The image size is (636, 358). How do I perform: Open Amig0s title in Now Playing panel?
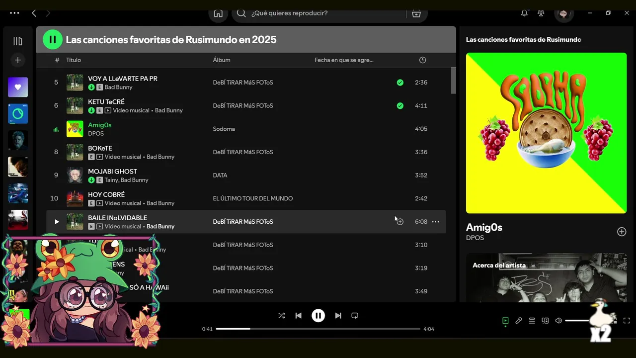(x=484, y=227)
